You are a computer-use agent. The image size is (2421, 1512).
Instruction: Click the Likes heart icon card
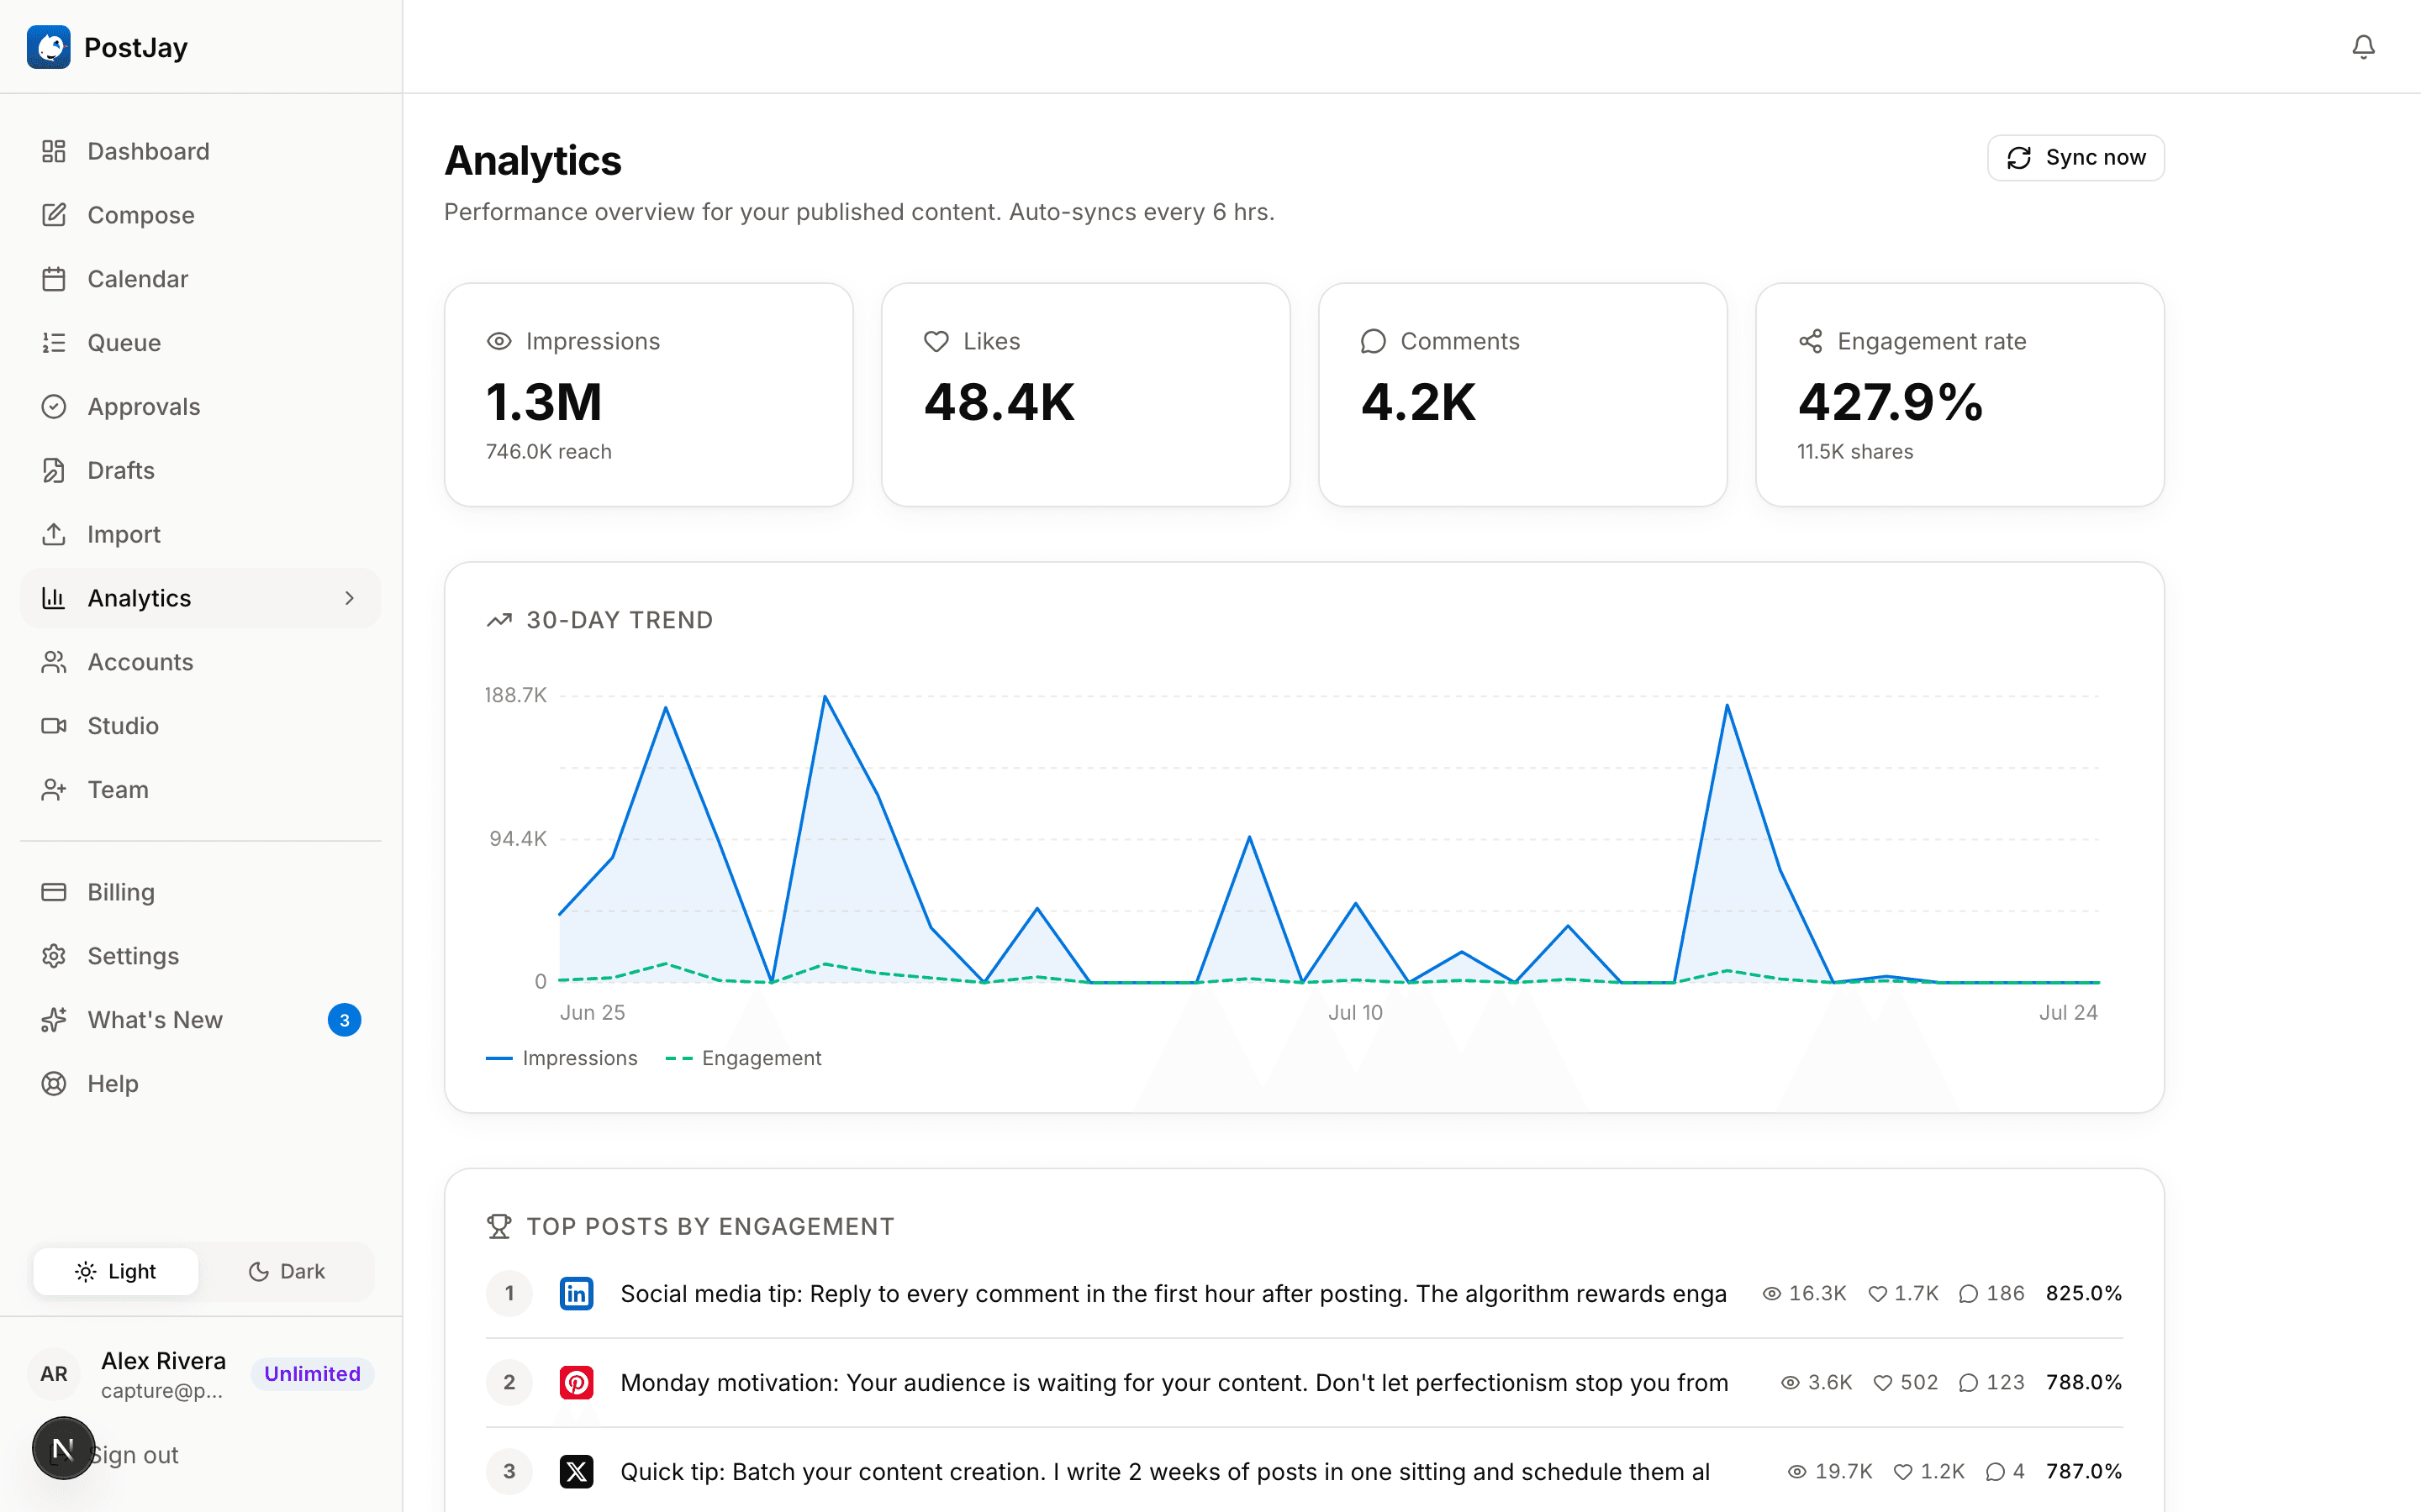pos(936,341)
